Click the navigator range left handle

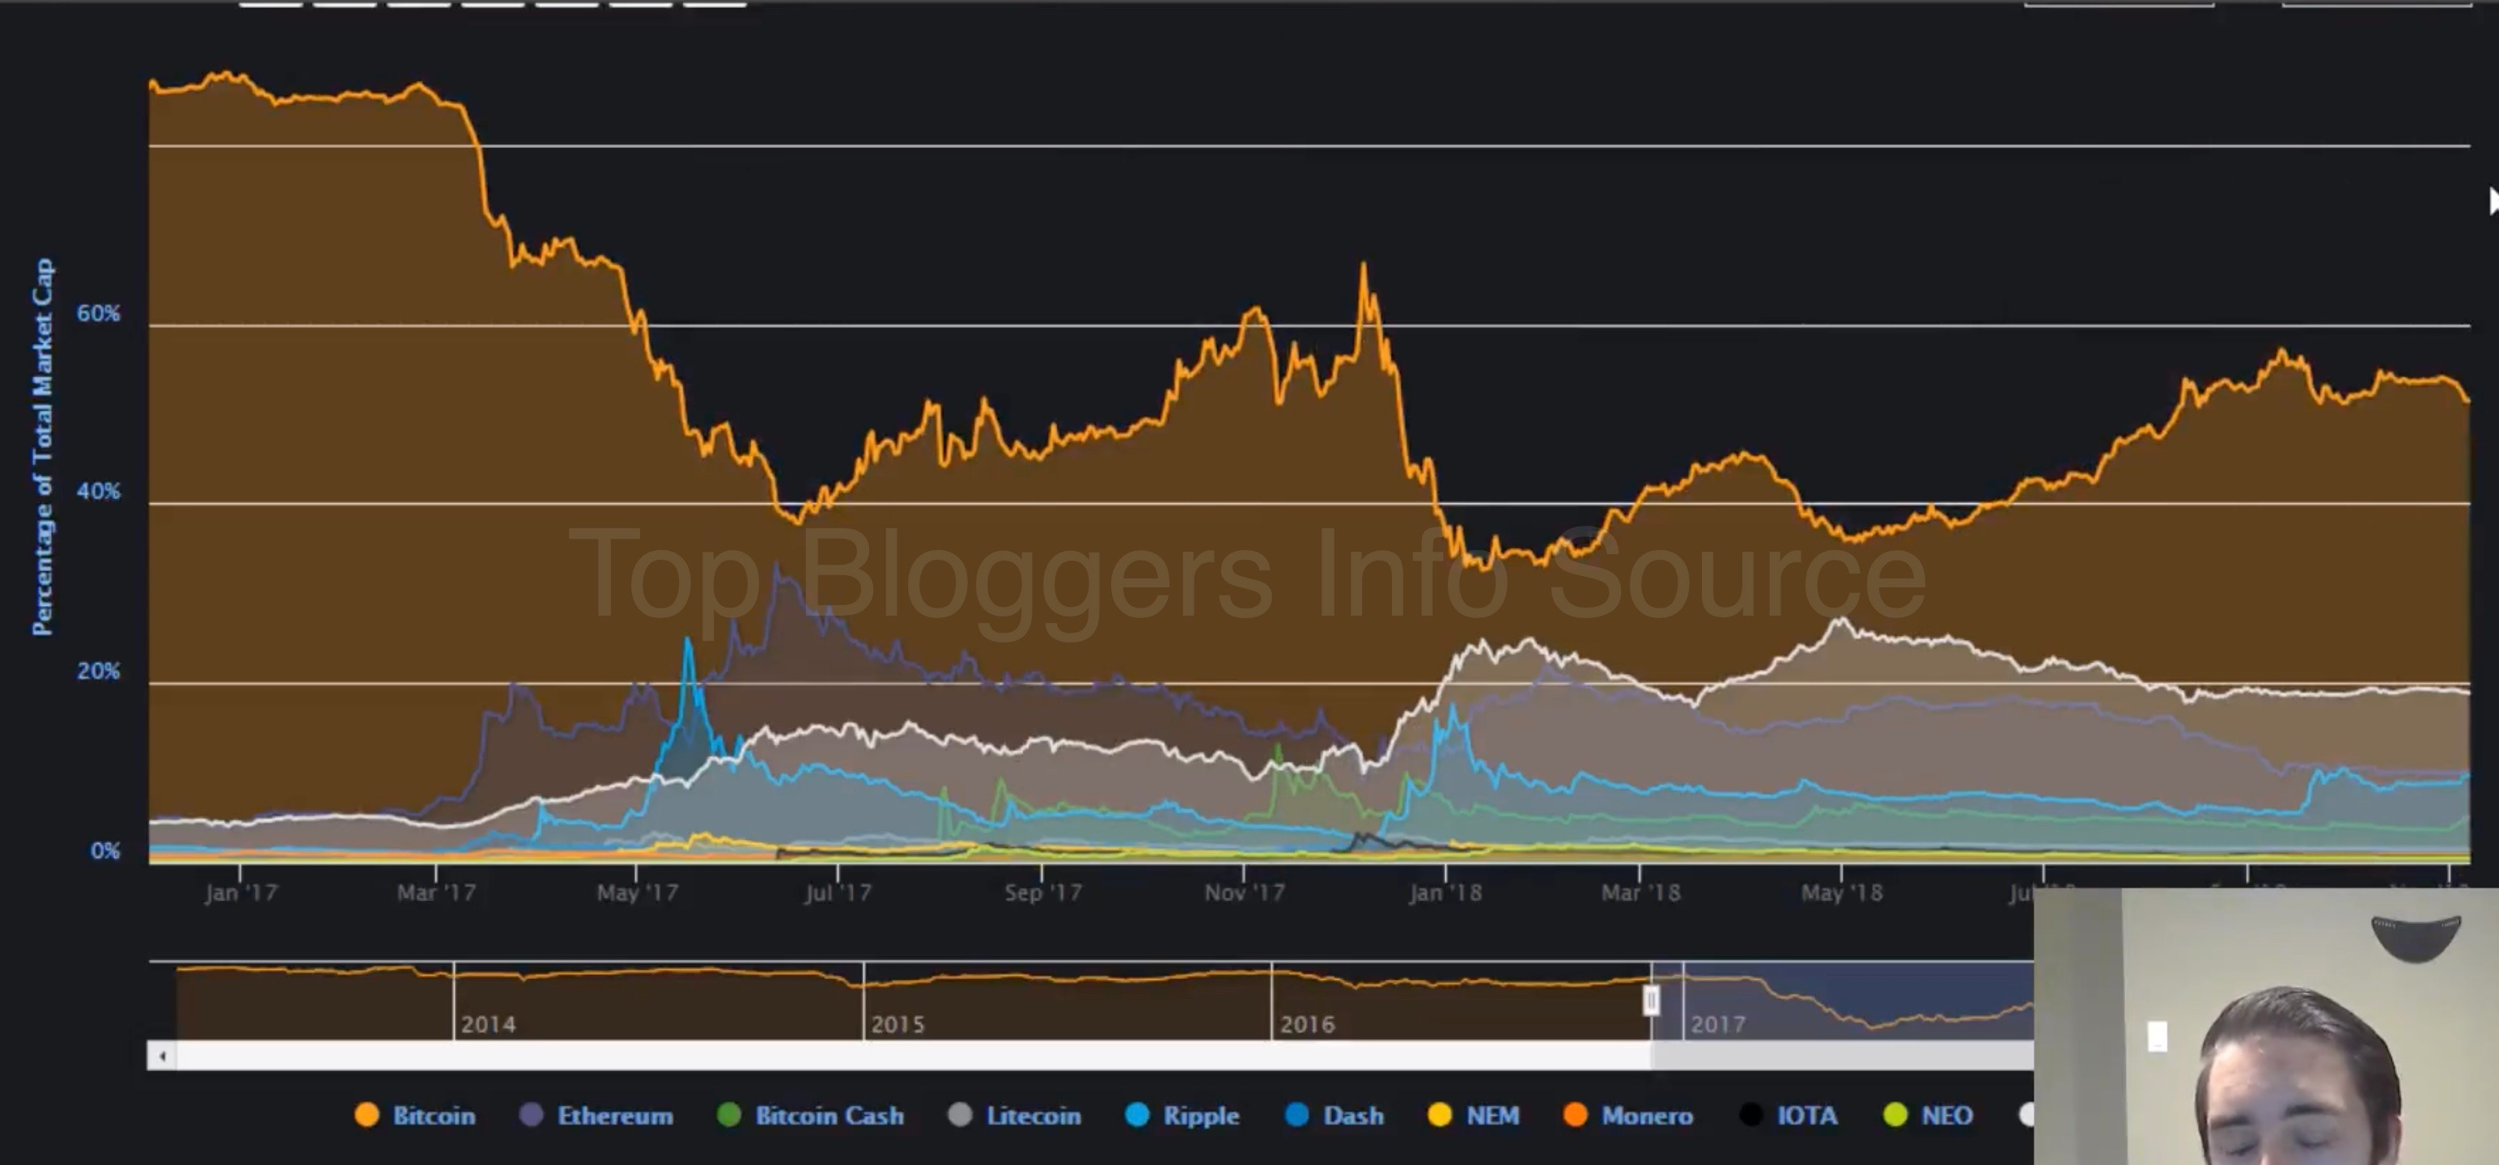tap(1651, 1000)
